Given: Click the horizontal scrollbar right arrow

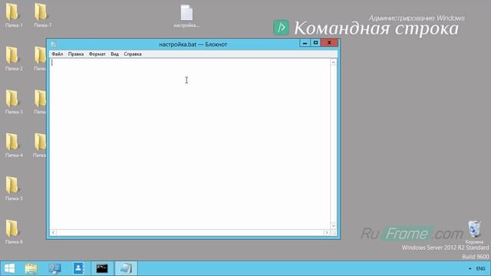Looking at the screenshot, I should click(x=327, y=232).
